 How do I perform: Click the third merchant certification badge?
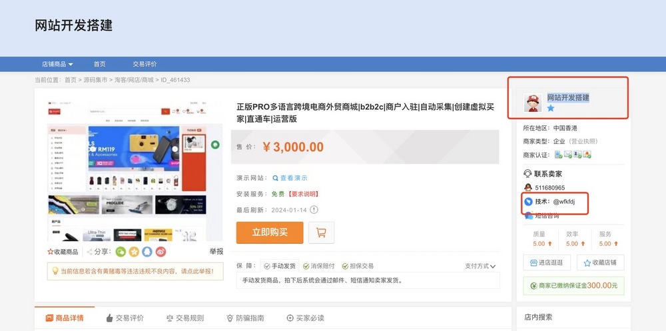[x=577, y=155]
